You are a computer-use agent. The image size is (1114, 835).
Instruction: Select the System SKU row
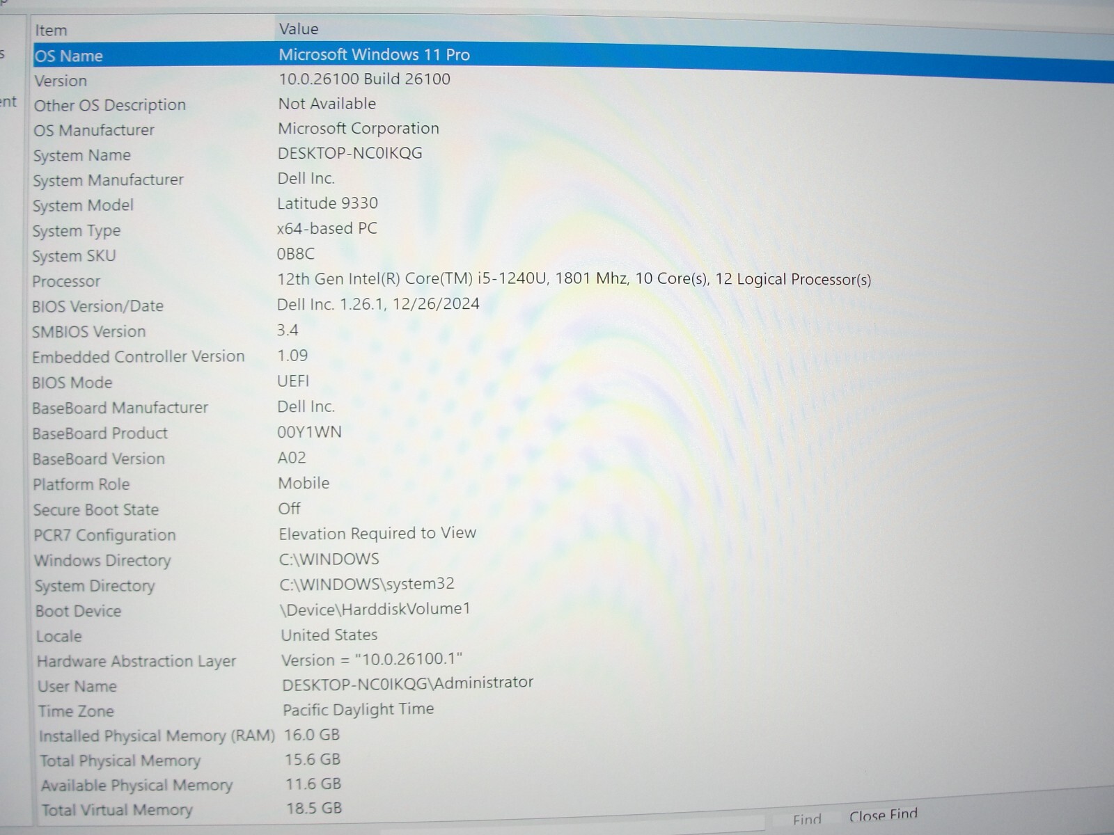(x=74, y=256)
